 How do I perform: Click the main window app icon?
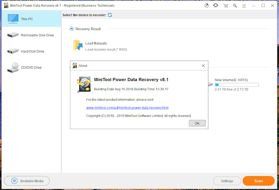[x=6, y=6]
